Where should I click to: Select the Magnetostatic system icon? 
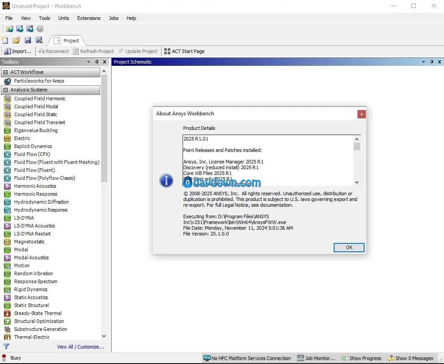8,242
